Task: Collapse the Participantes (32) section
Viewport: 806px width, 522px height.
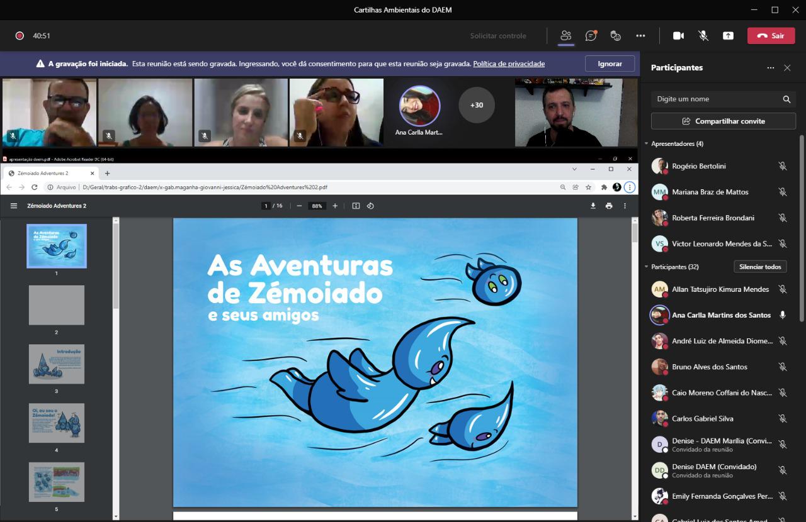Action: (x=647, y=267)
